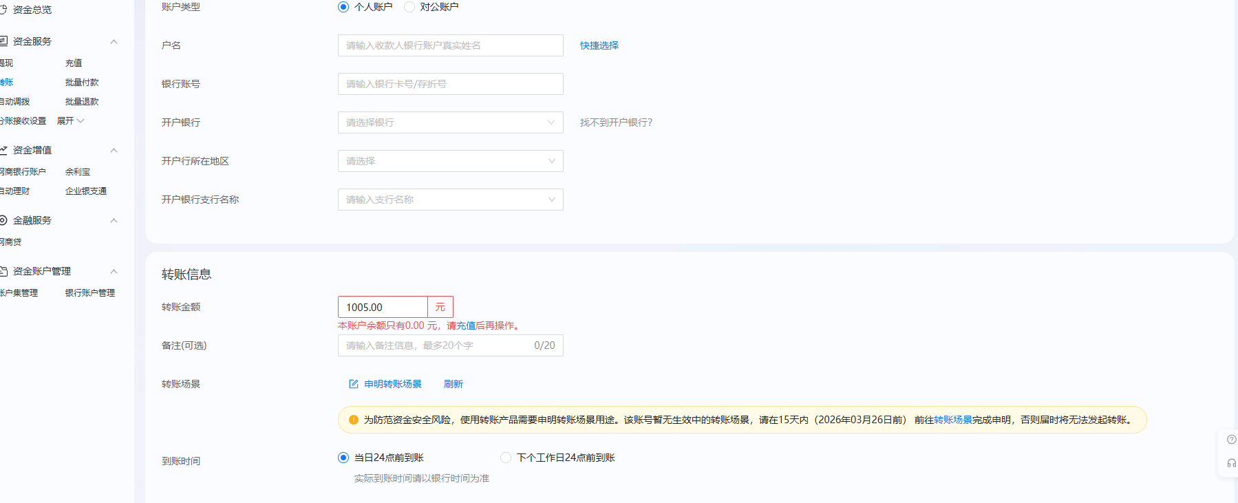Screen dimensions: 1238x503
Task: Click the 实际到账时间请以银行时间为准 note
Action: pos(422,478)
